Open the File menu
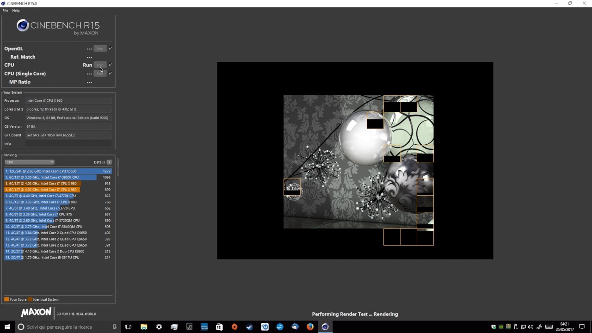Image resolution: width=592 pixels, height=333 pixels. (5, 11)
